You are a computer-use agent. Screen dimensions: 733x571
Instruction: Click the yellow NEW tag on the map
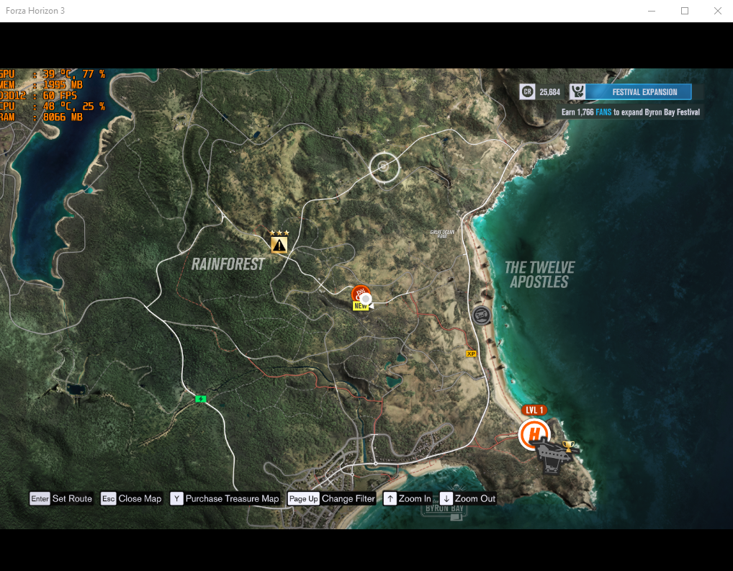tap(361, 306)
